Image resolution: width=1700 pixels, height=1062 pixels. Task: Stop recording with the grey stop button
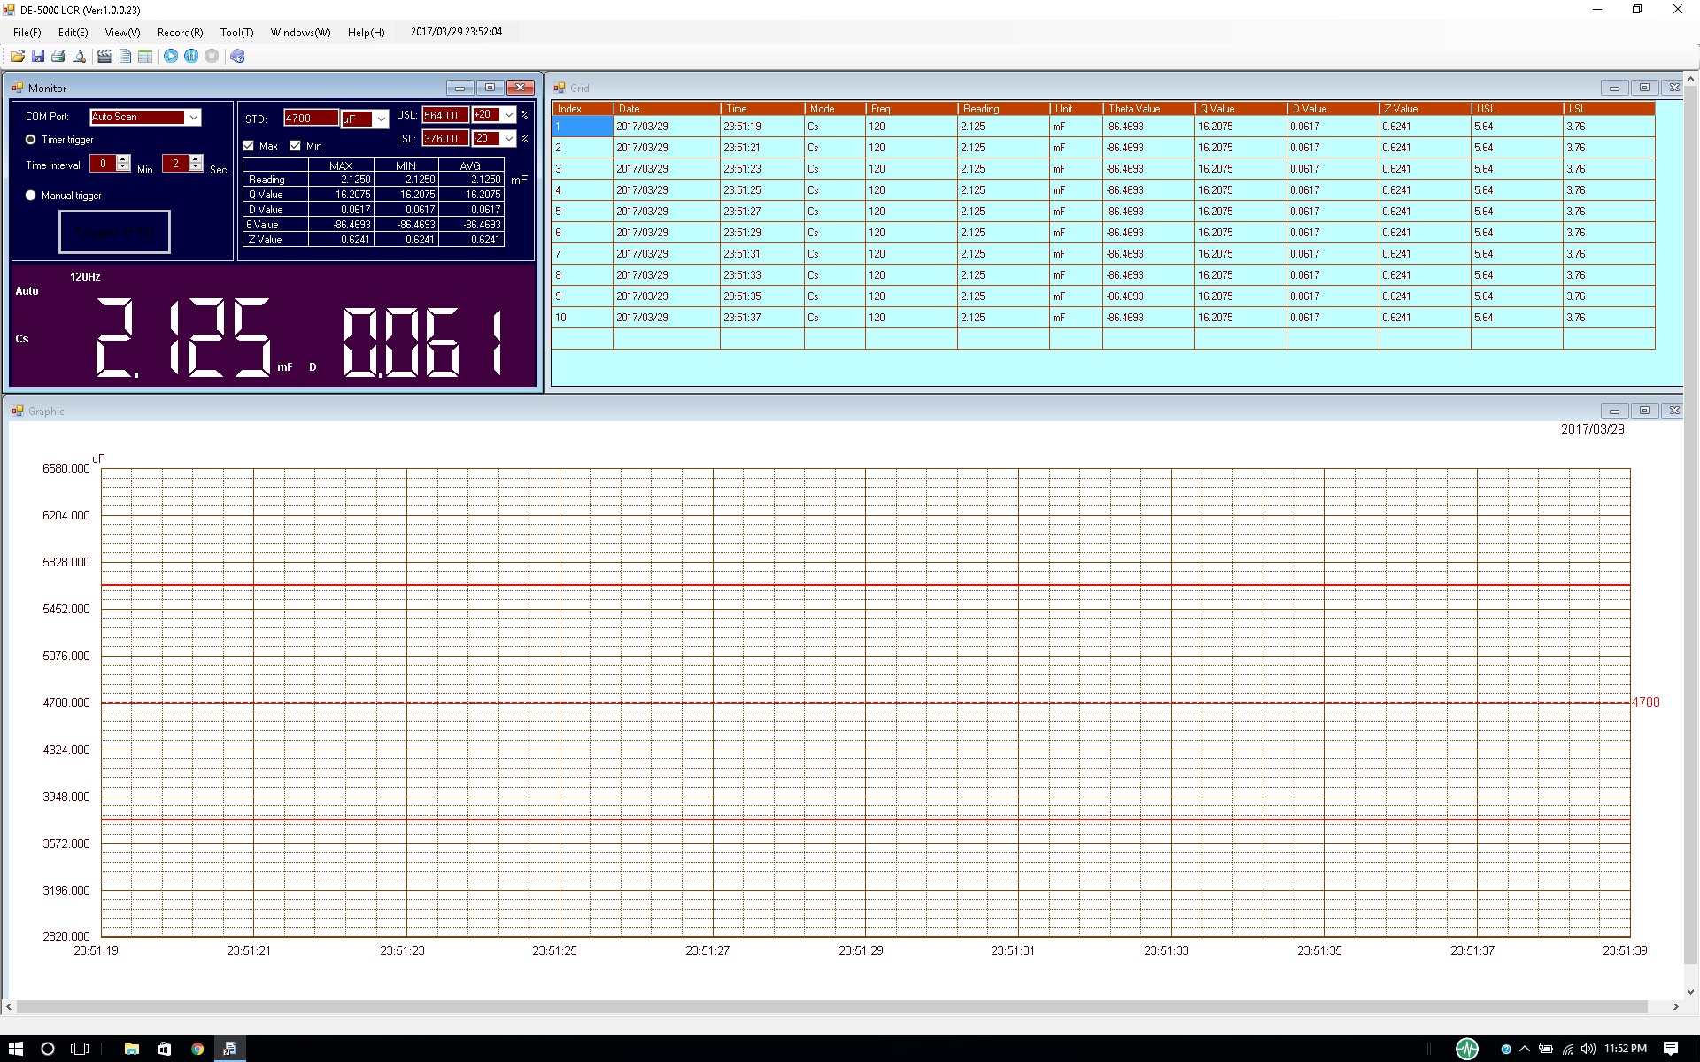click(212, 56)
